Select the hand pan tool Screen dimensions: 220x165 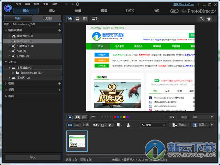(209, 19)
